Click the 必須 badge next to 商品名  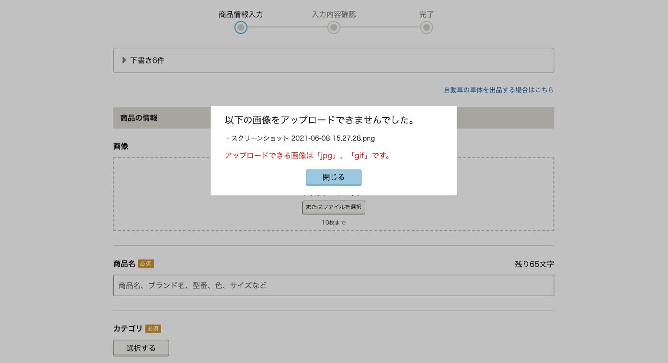(146, 264)
